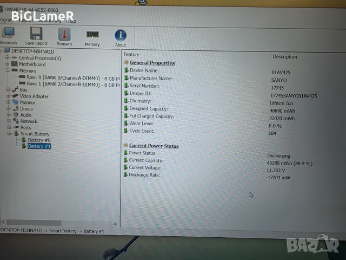Viewport: 346px width, 260px height.
Task: Expand the Drives tree node
Action: point(9,108)
